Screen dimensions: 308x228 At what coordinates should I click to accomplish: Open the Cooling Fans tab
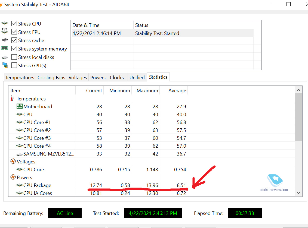tap(51, 78)
